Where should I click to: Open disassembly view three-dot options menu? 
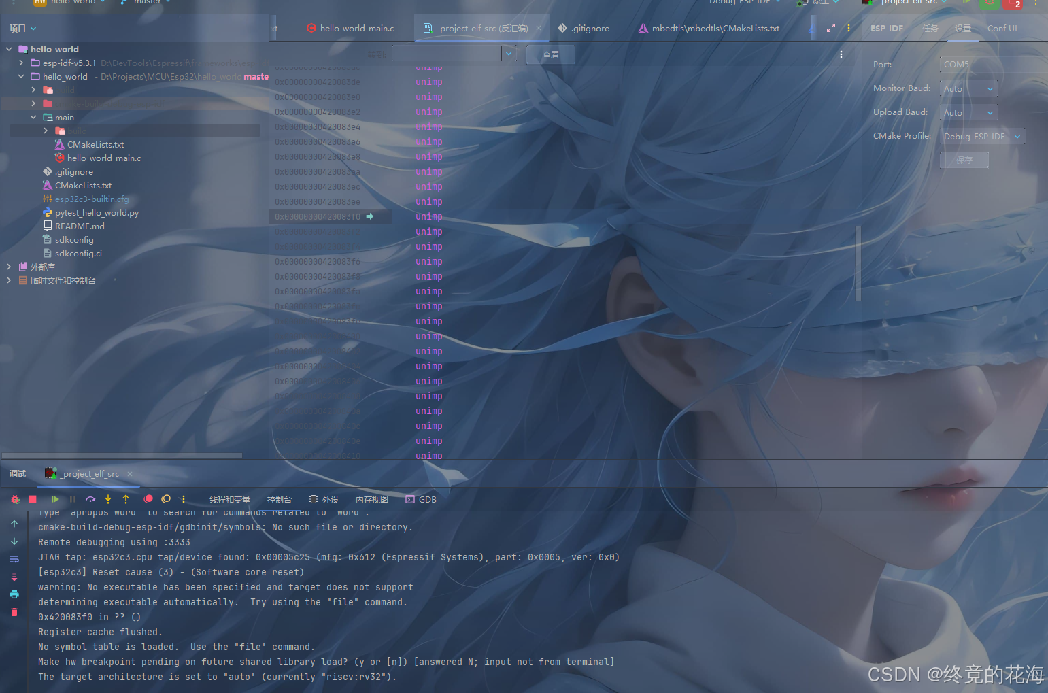click(x=841, y=54)
